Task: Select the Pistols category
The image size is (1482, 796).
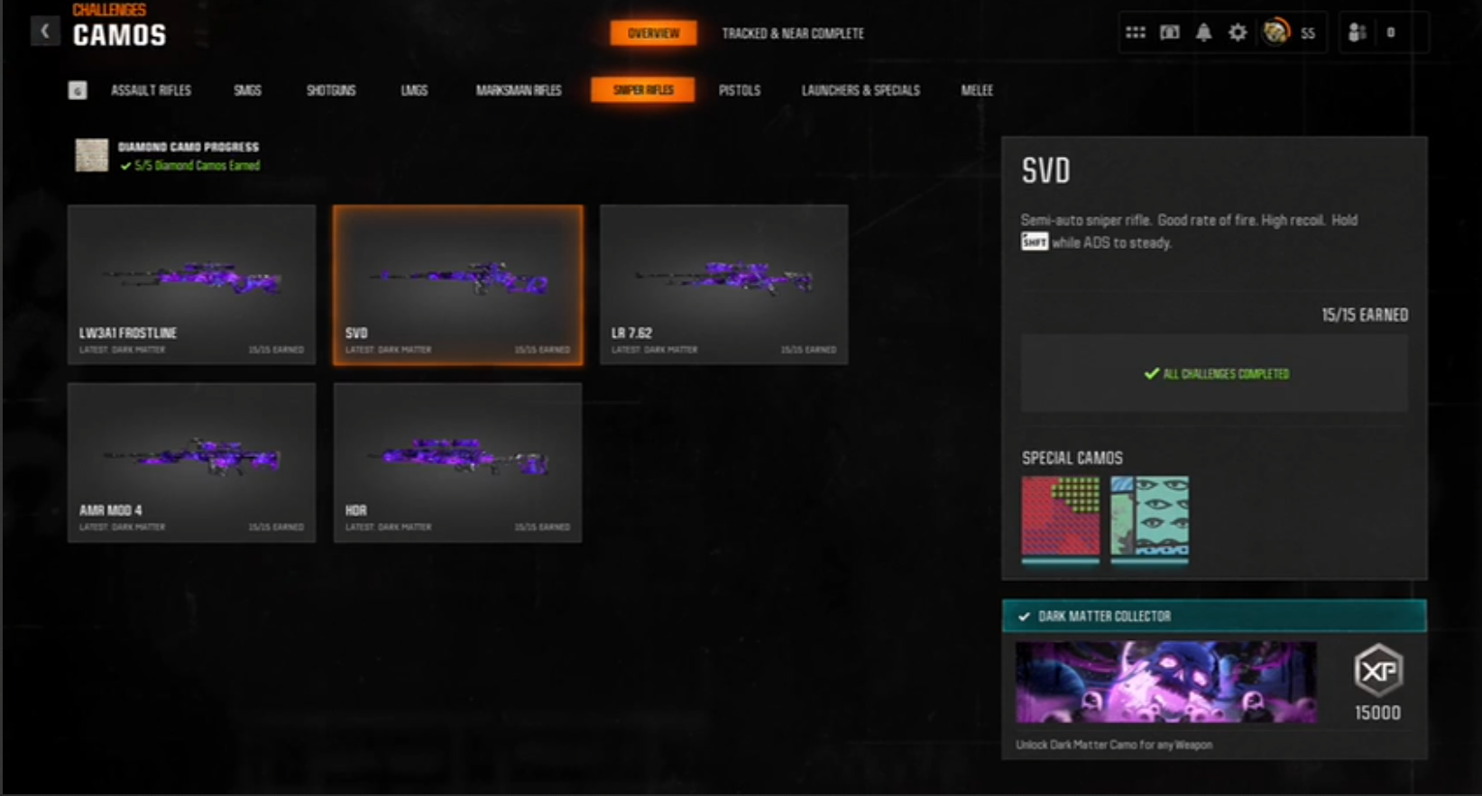Action: 740,90
